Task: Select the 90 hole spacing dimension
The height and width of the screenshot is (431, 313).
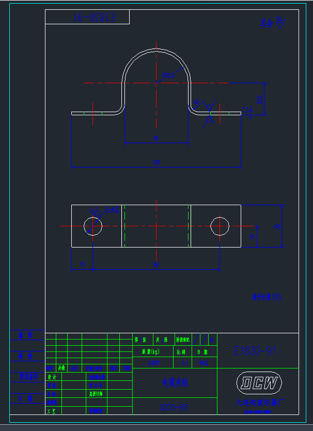Action: pos(156,265)
